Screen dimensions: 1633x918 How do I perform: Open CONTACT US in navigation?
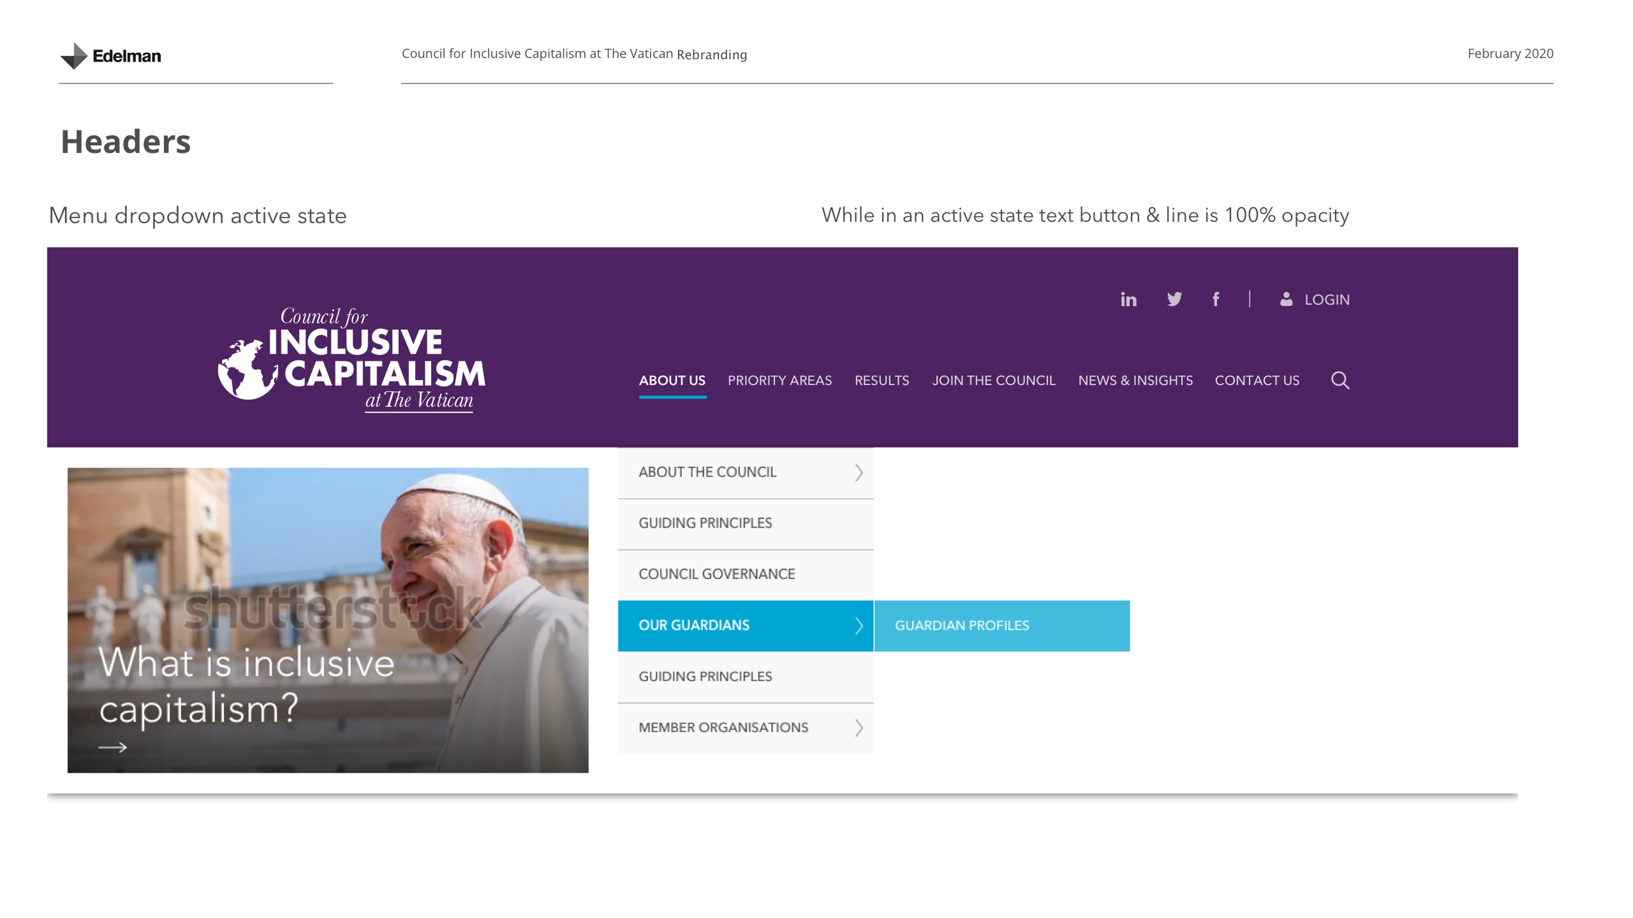[x=1256, y=381]
